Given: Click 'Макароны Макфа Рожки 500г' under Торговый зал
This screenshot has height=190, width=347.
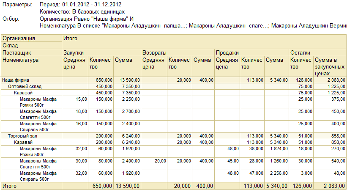Looking at the screenshot, I should point(38,151).
